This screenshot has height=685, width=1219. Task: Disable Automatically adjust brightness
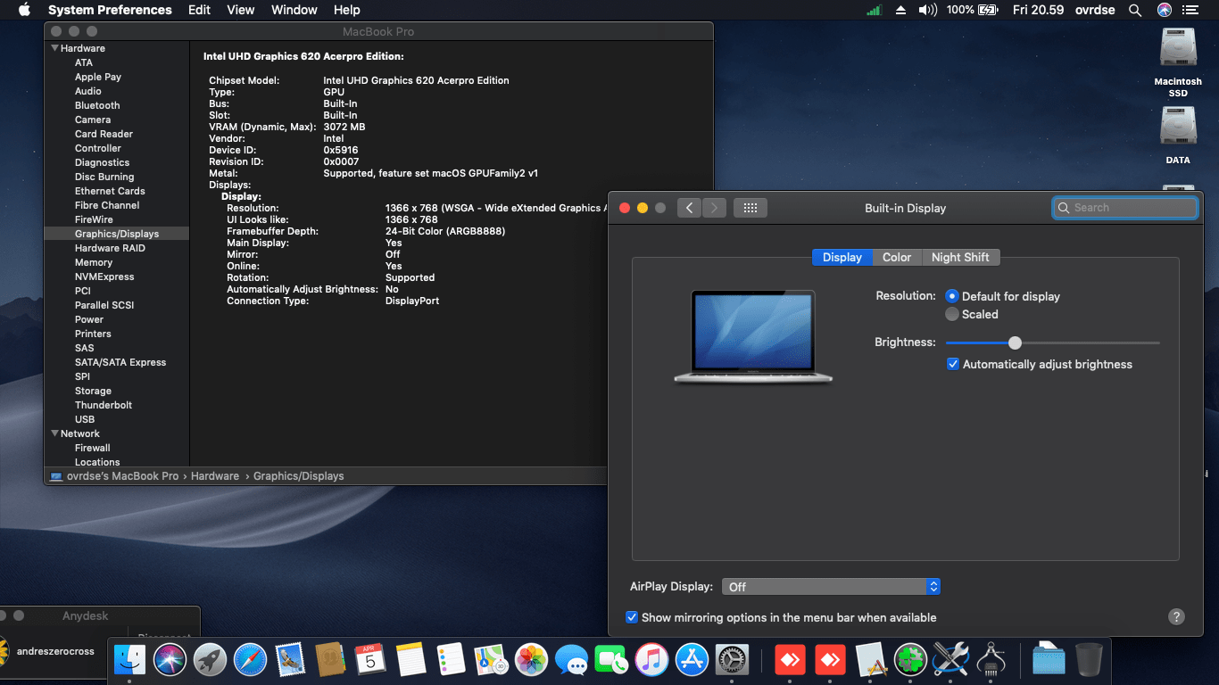(x=953, y=364)
